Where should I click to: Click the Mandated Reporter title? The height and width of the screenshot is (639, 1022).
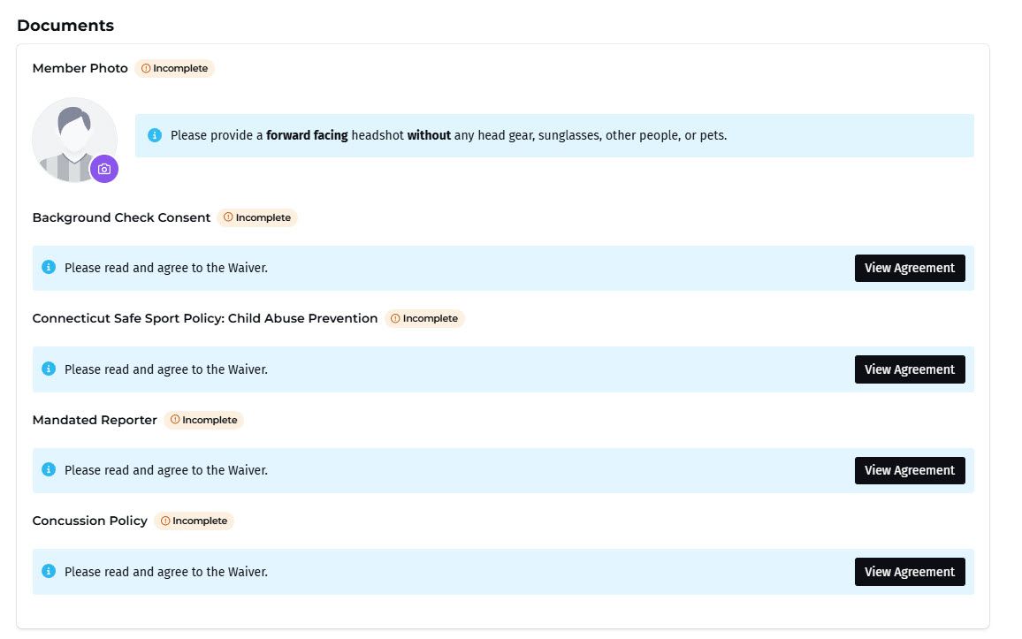(x=95, y=420)
